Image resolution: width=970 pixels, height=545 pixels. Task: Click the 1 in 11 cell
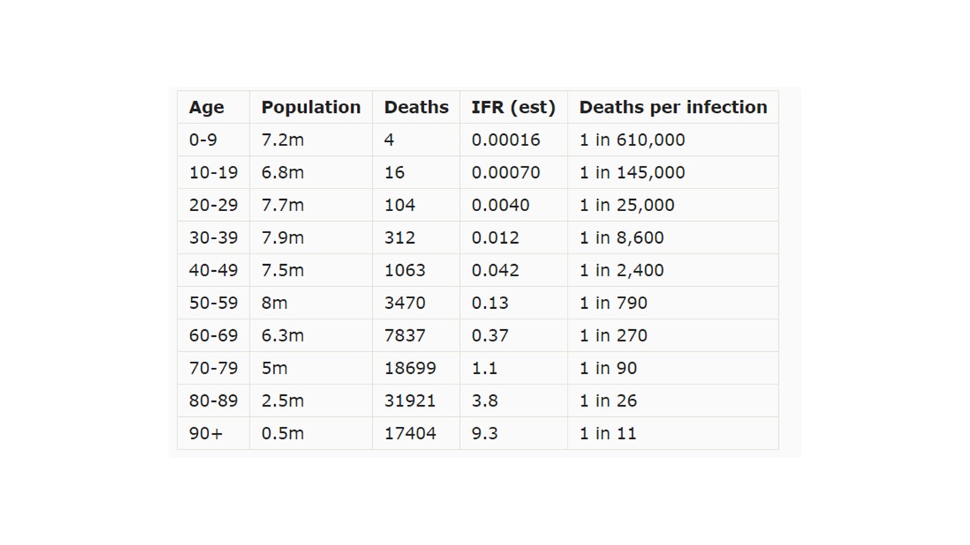pos(608,433)
